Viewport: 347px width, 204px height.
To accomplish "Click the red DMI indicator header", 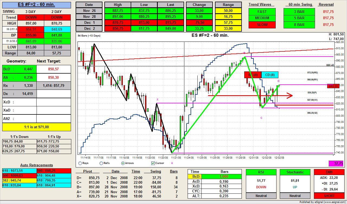I will tap(329, 172).
